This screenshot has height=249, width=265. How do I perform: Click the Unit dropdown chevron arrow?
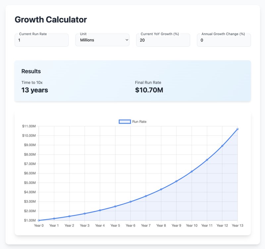[127, 40]
